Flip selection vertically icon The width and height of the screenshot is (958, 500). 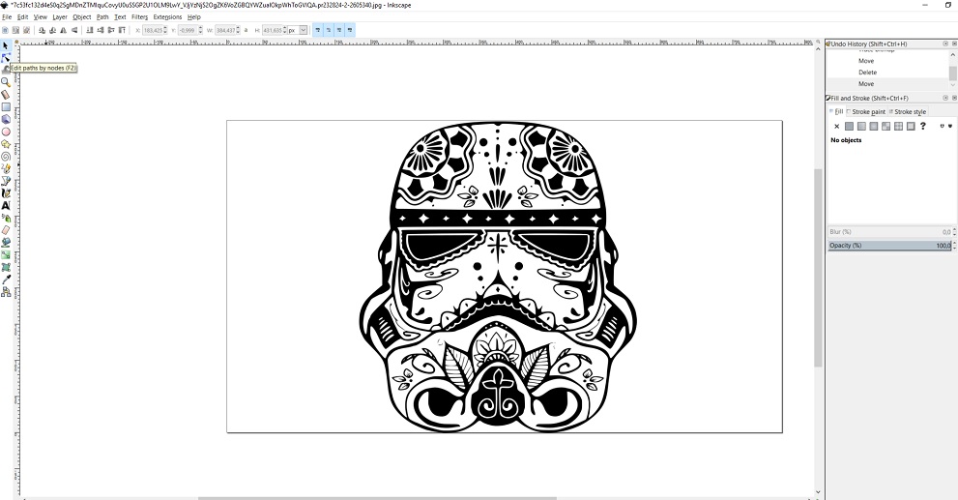coord(74,30)
